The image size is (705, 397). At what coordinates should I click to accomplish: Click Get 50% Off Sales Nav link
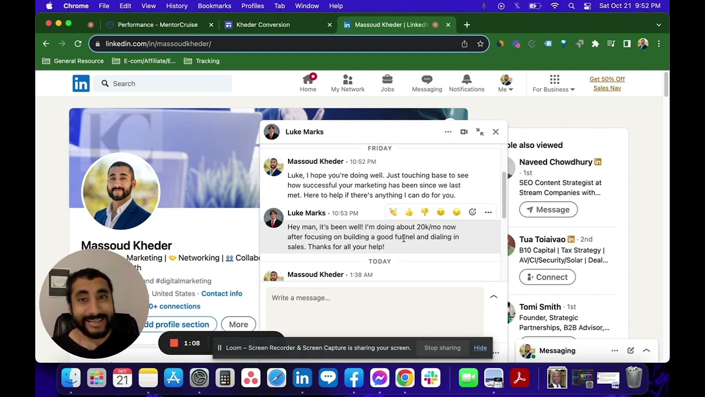point(607,84)
